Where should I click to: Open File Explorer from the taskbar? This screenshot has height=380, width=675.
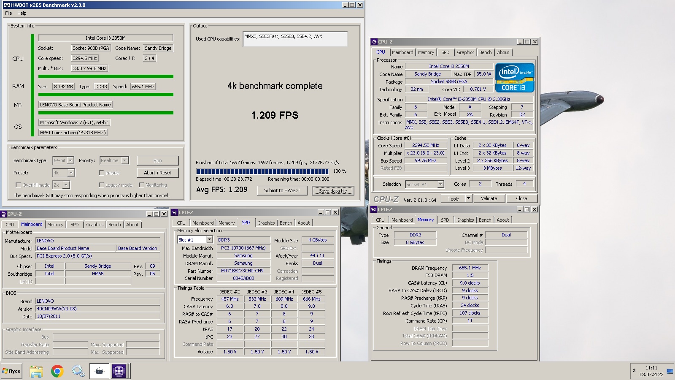(x=36, y=371)
